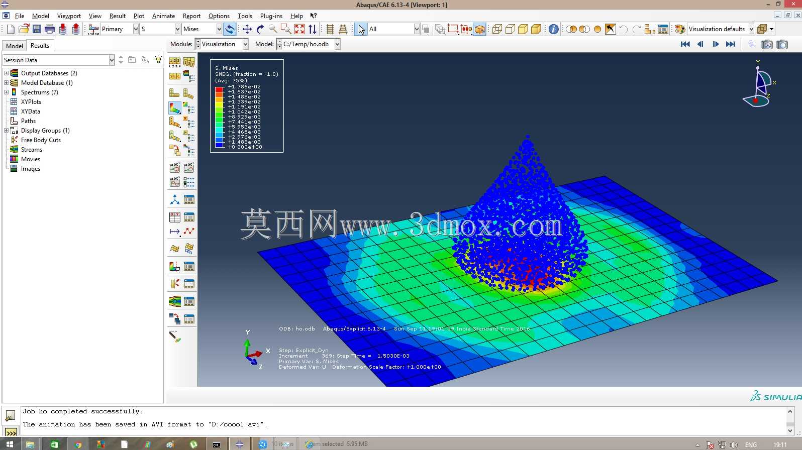The image size is (802, 450).
Task: Toggle the perspective view cube
Action: click(480, 29)
